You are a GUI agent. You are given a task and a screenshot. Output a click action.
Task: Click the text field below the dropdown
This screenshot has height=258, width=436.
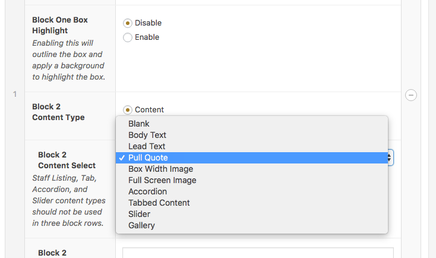pos(258,253)
